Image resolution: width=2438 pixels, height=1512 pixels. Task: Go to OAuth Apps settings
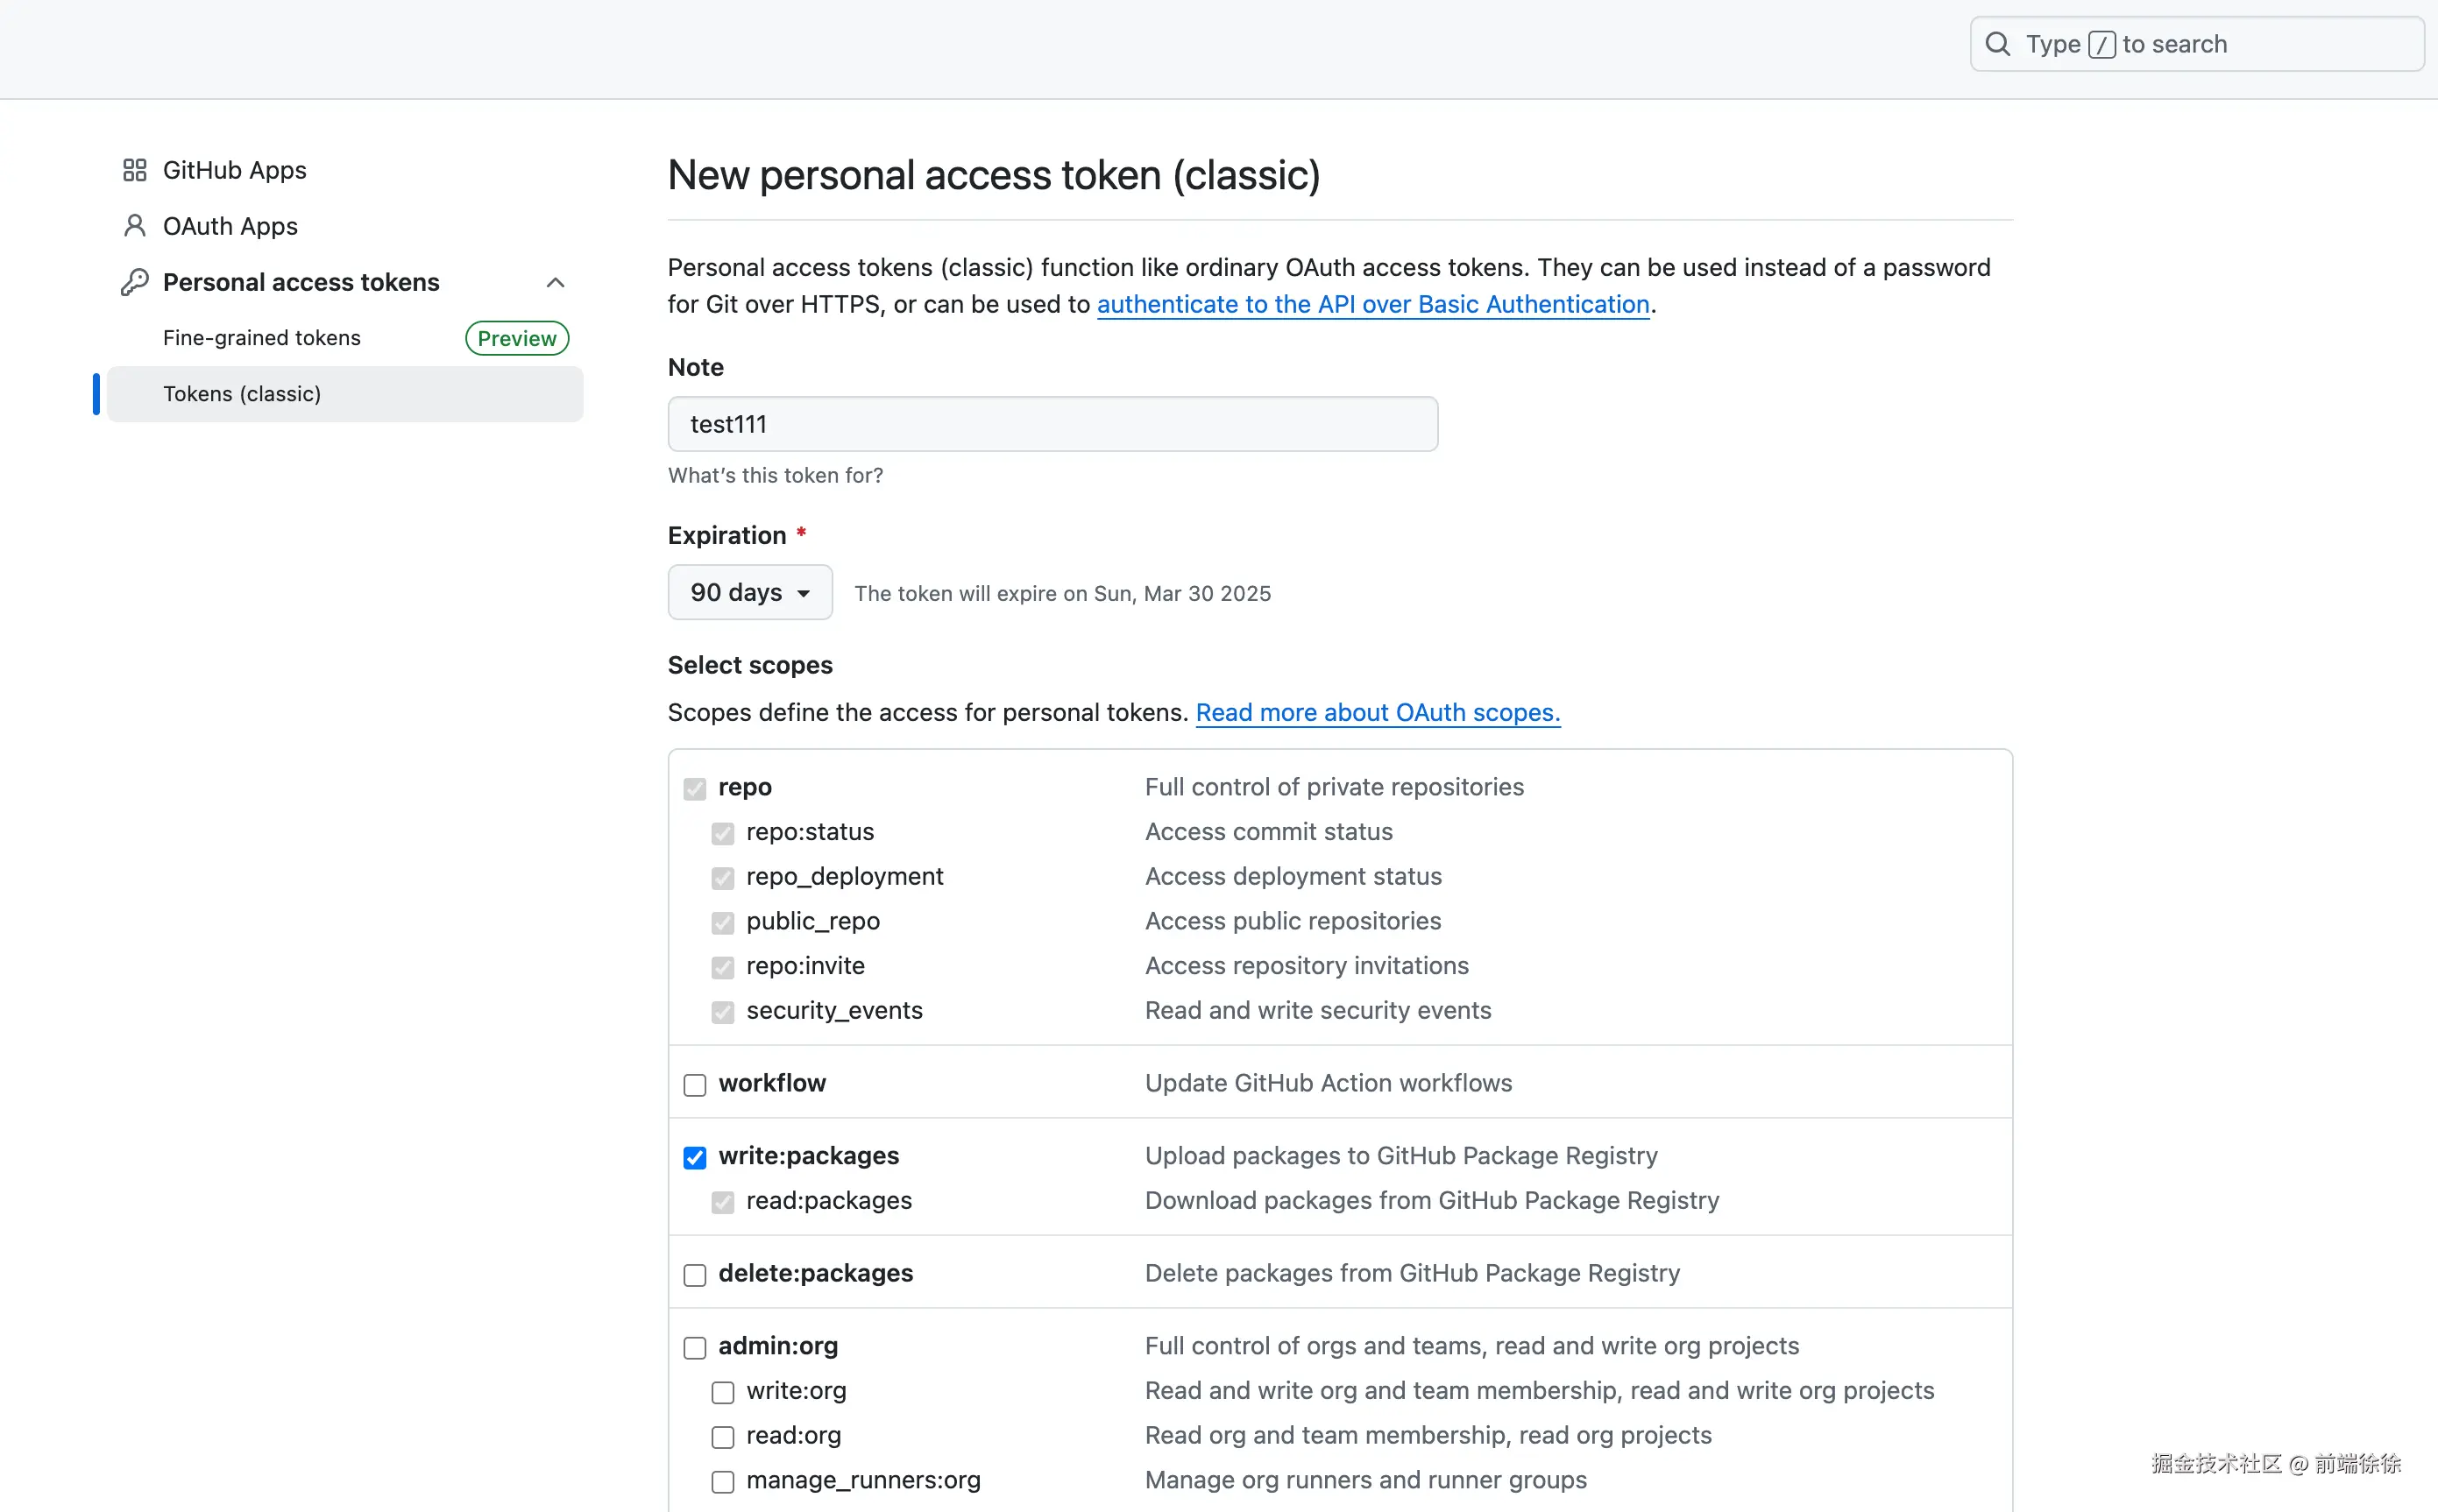(x=230, y=226)
